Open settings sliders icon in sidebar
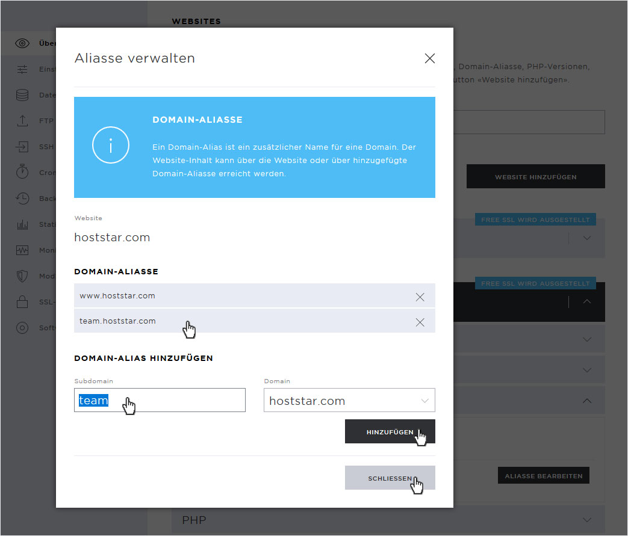628x536 pixels. click(x=22, y=69)
